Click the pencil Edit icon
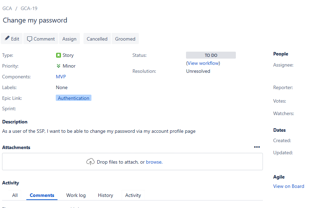 pos(7,38)
